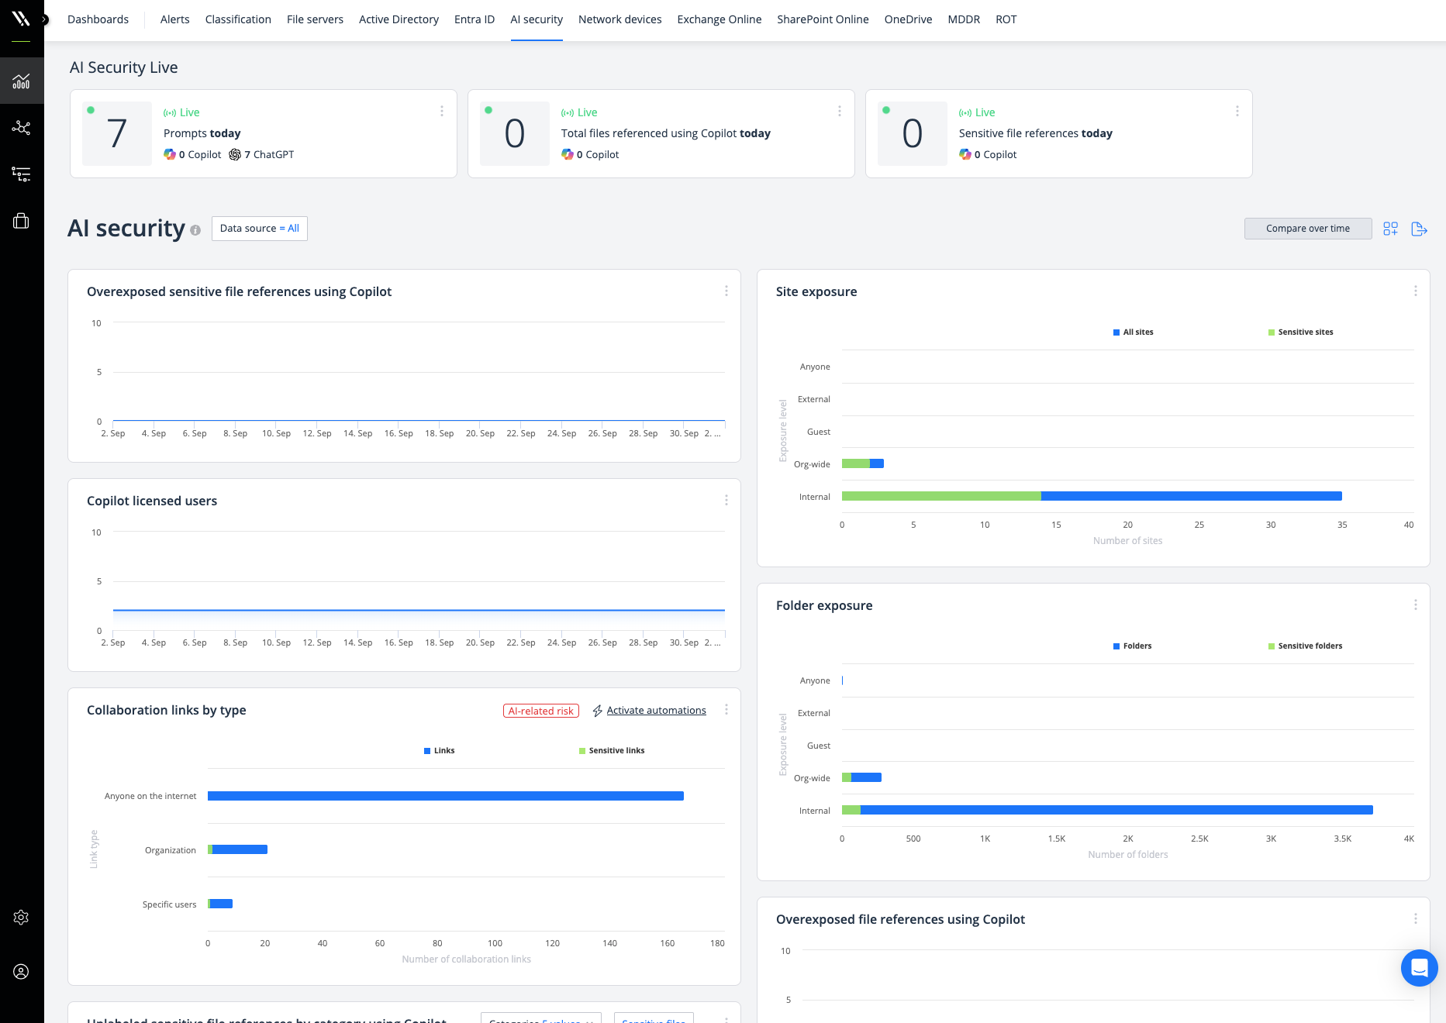Open the network graph icon in the sidebar

tap(22, 128)
